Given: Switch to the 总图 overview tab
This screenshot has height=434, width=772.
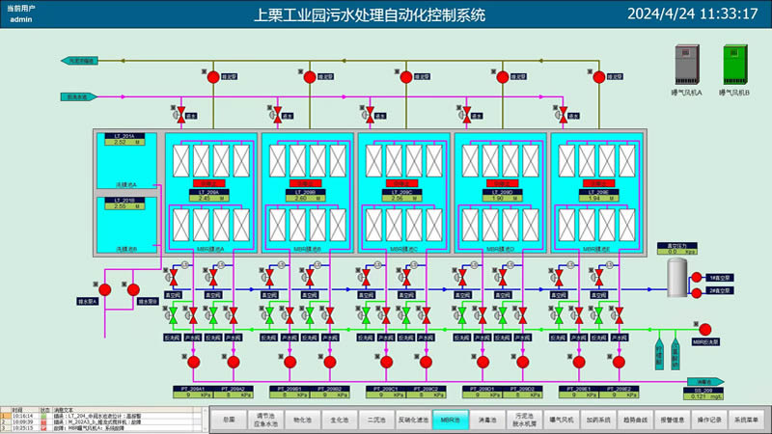Looking at the screenshot, I should [229, 420].
